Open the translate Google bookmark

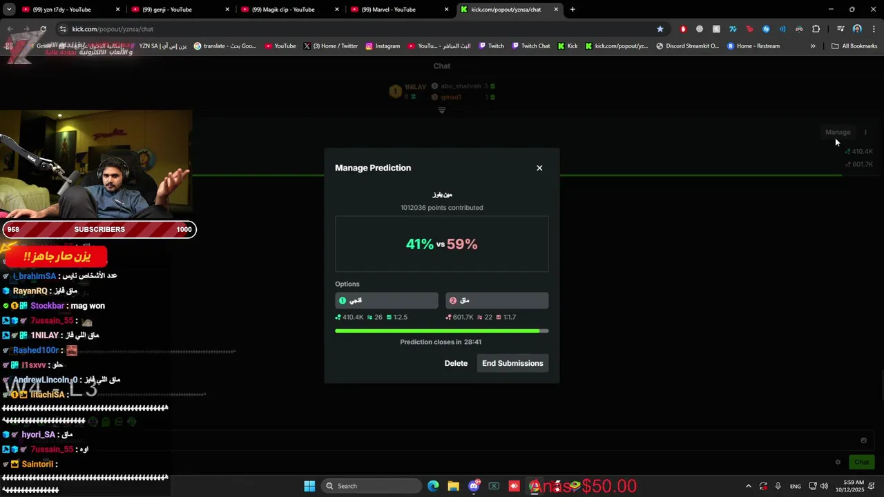[x=225, y=46]
